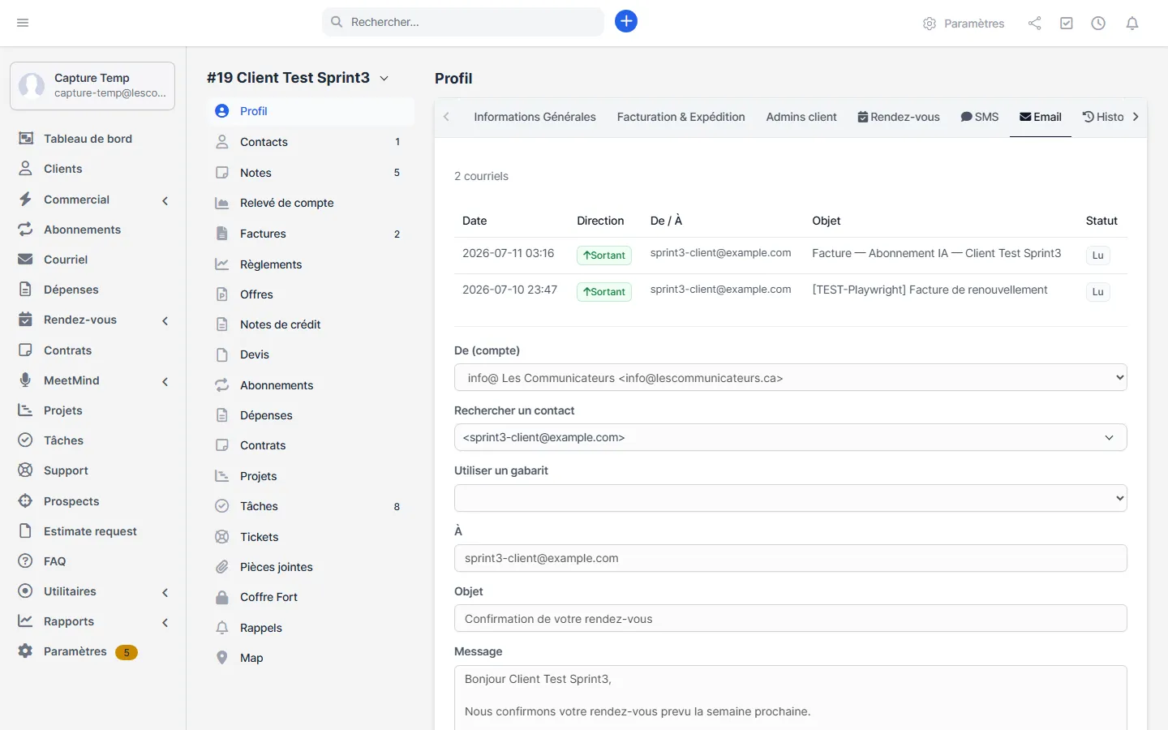Click the Lu status on the 2026-07-10 row
The height and width of the screenshot is (730, 1168).
[x=1097, y=291]
